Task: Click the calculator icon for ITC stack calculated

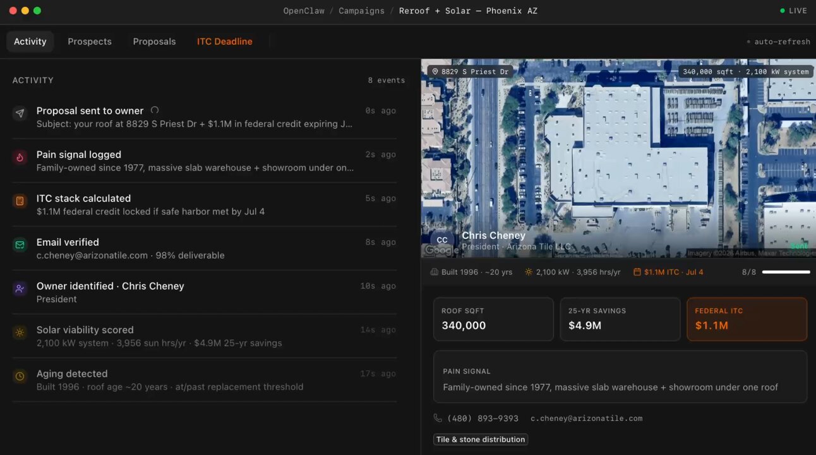Action: pos(20,201)
